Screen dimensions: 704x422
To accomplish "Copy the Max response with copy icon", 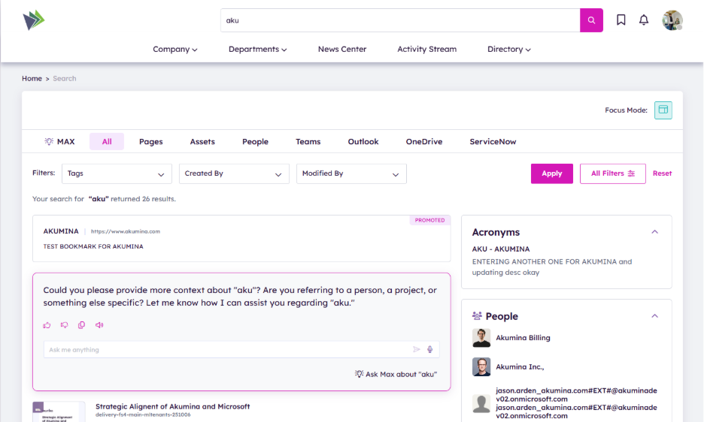I will pos(82,325).
